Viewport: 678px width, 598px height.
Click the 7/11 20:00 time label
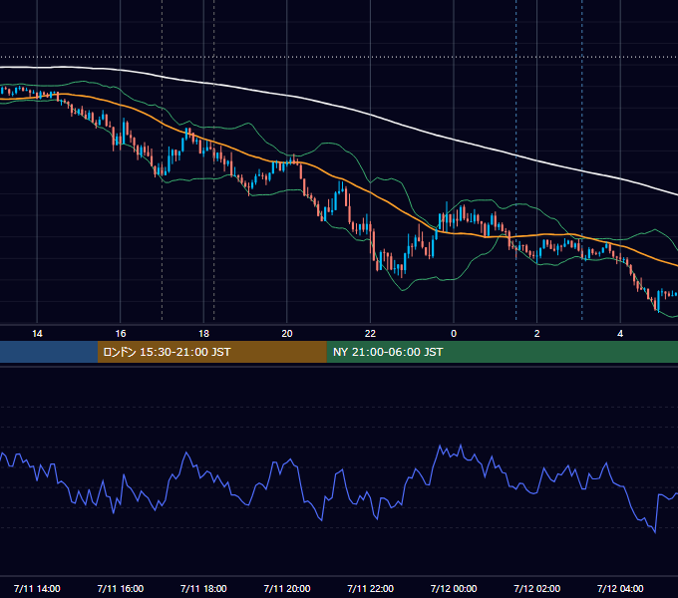pyautogui.click(x=287, y=588)
